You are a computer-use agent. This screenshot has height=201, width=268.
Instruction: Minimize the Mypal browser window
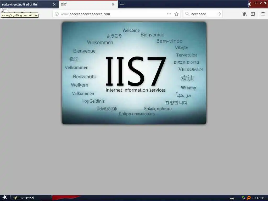[x=256, y=3]
